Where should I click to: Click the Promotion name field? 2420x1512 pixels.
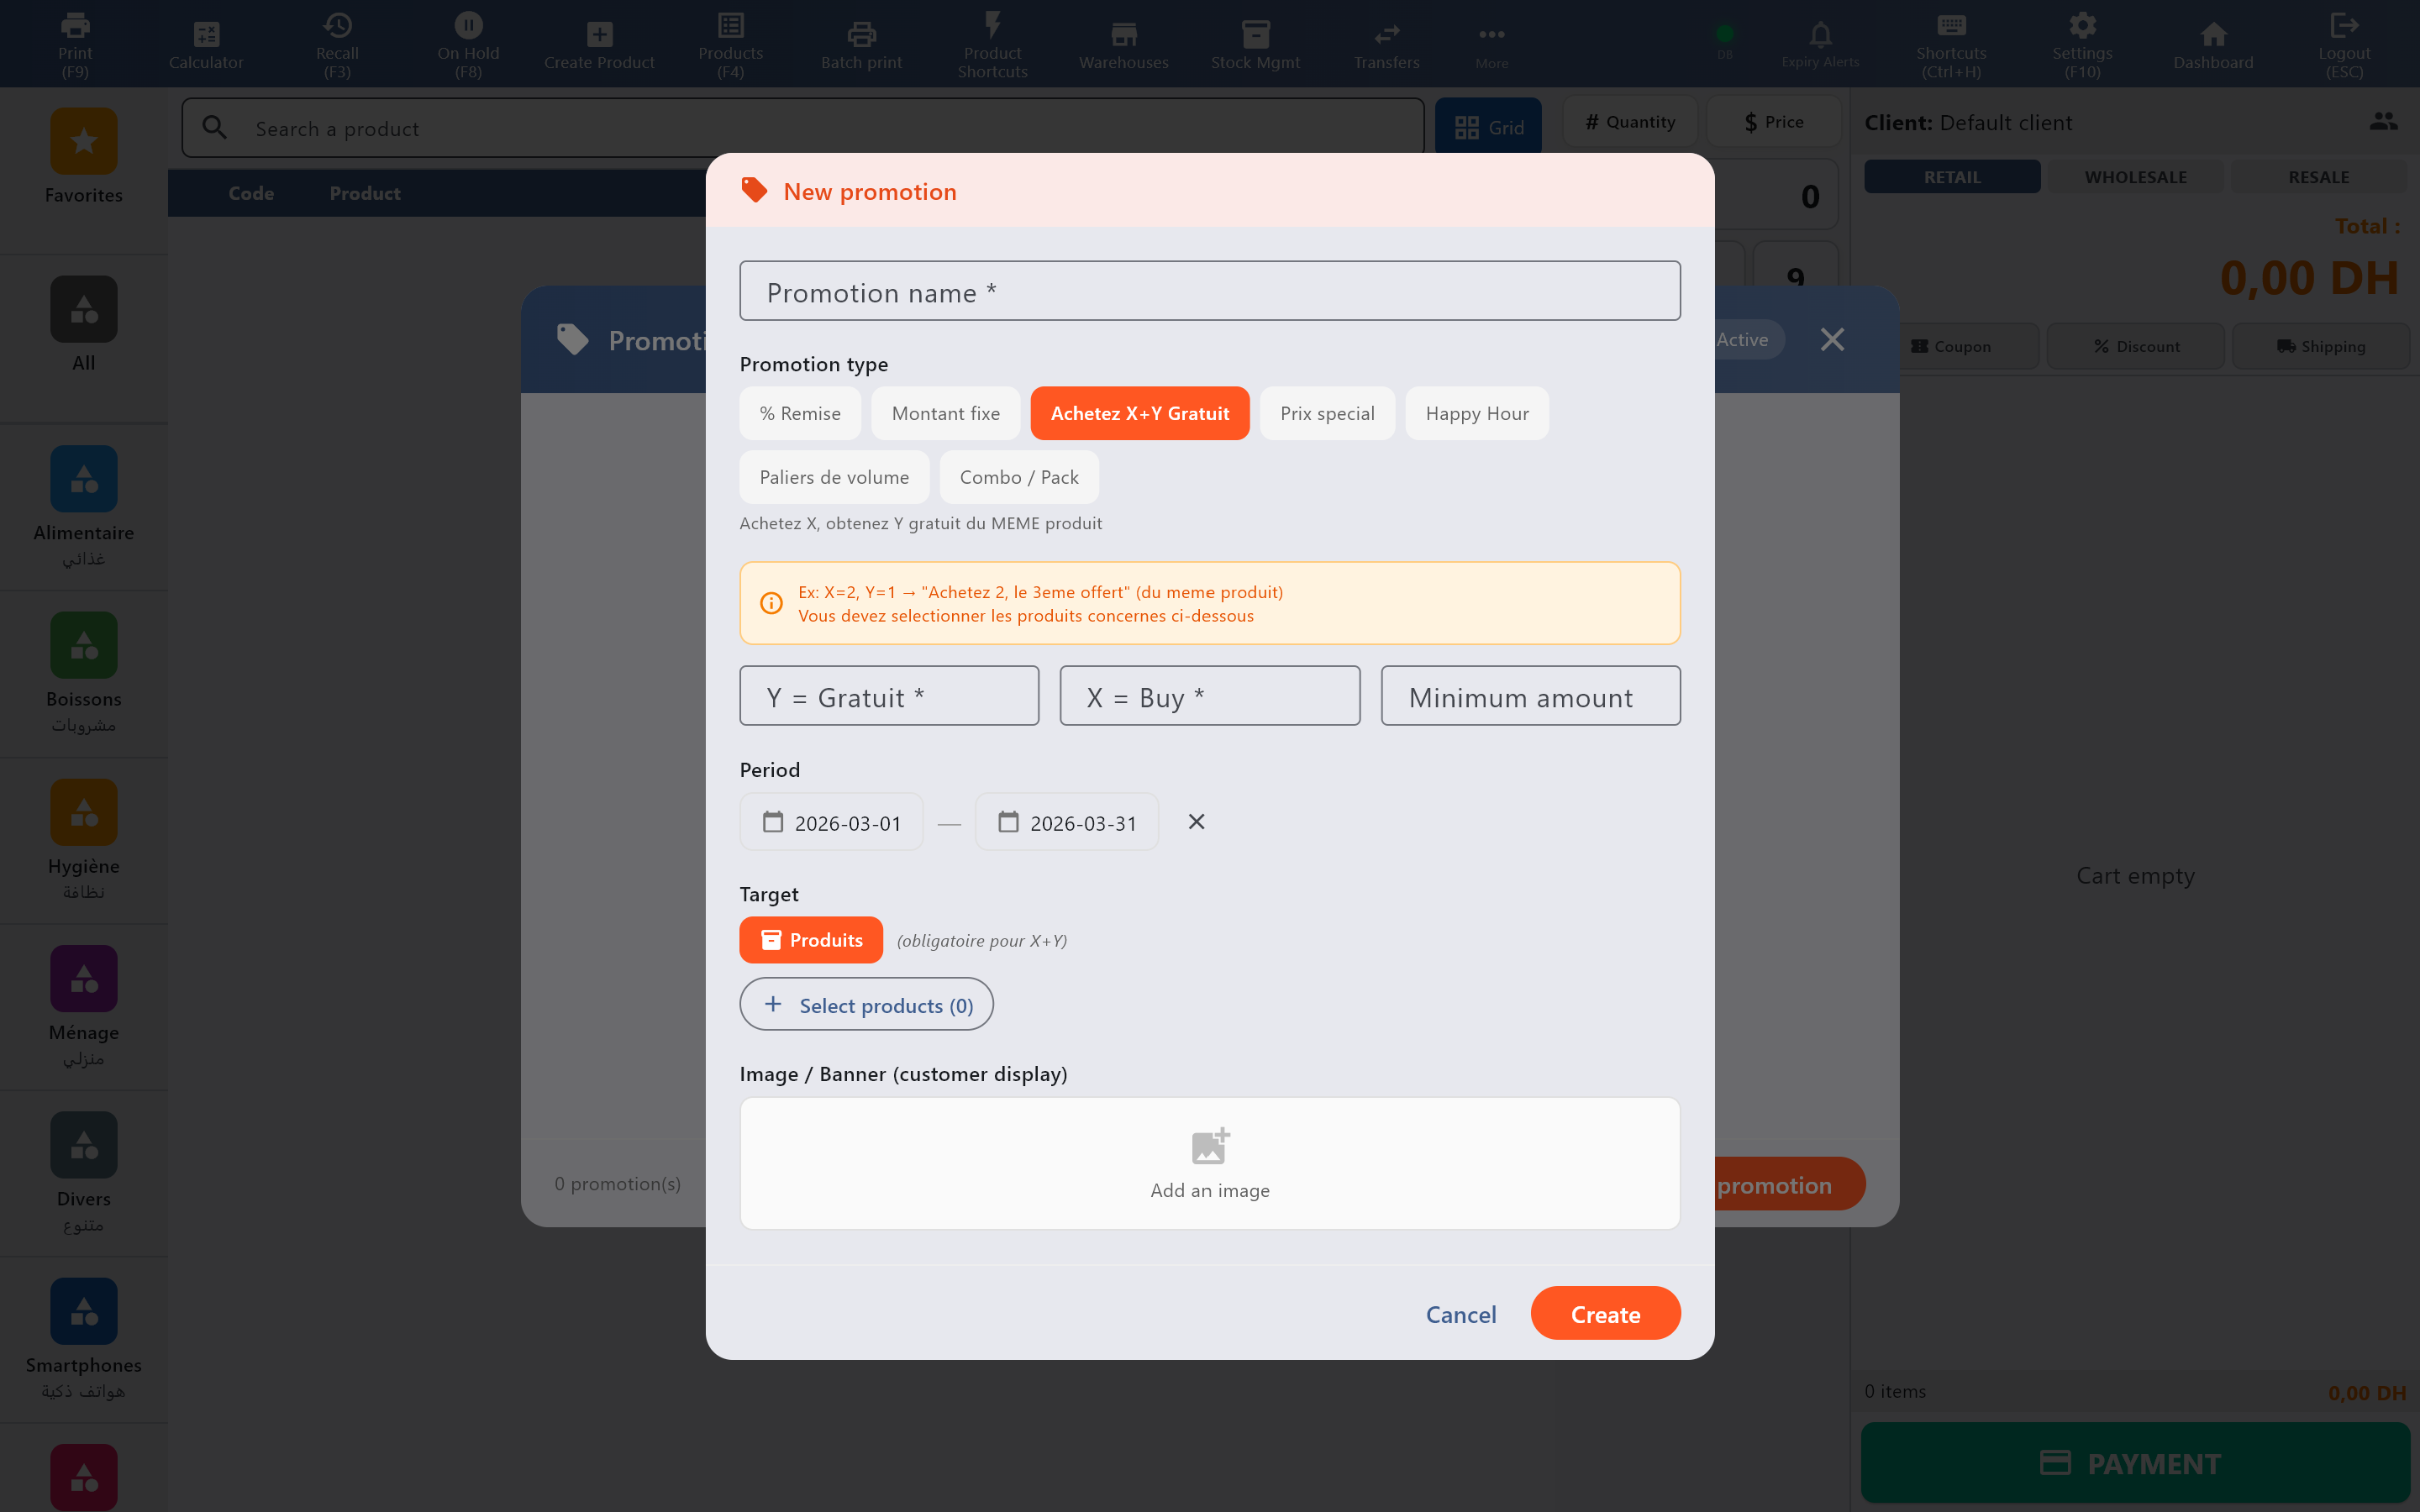coord(1209,292)
